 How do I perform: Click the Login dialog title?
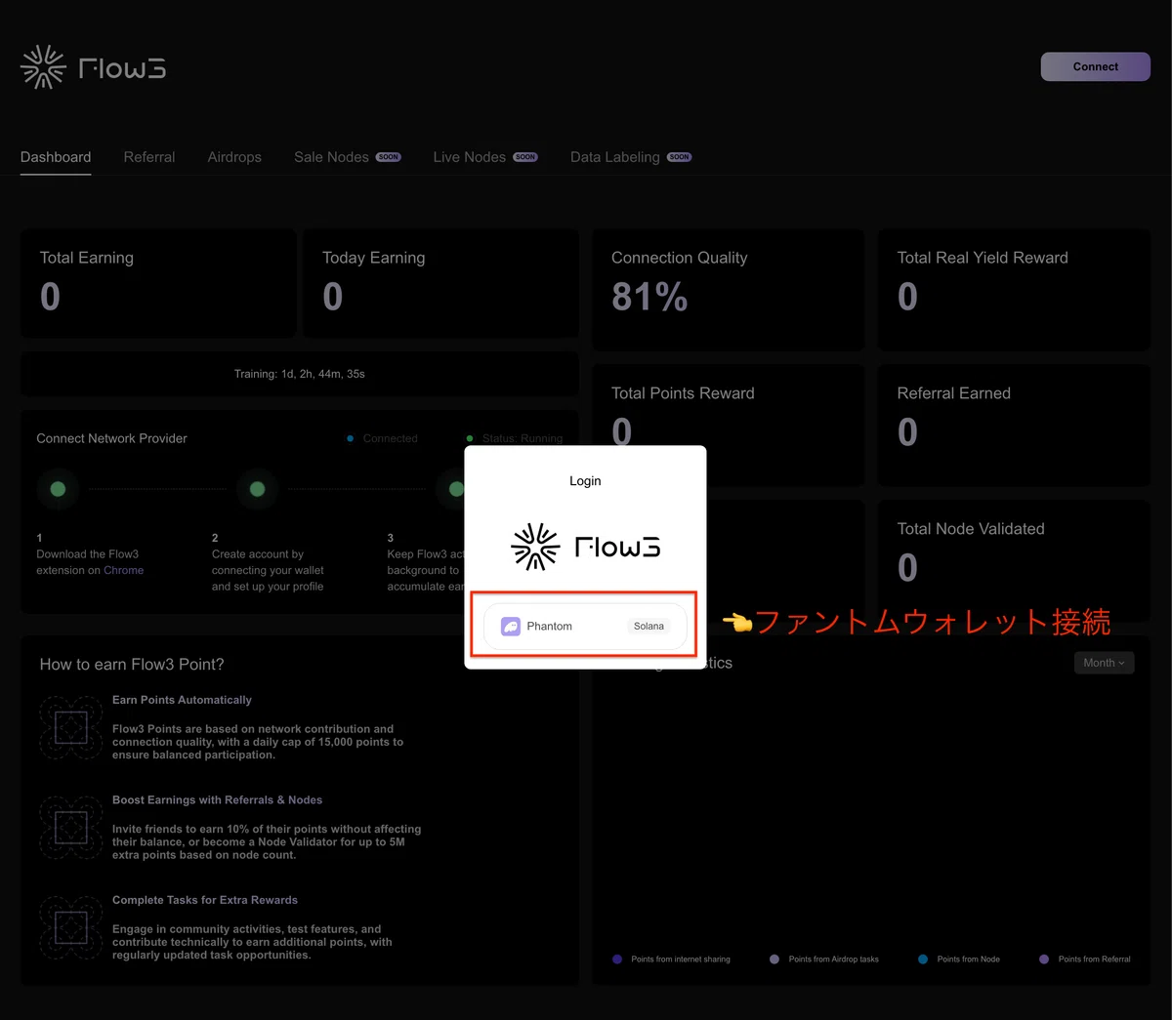point(585,481)
